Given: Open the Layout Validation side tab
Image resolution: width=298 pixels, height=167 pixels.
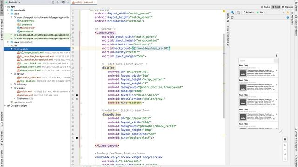Looking at the screenshot, I should [x=296, y=26].
